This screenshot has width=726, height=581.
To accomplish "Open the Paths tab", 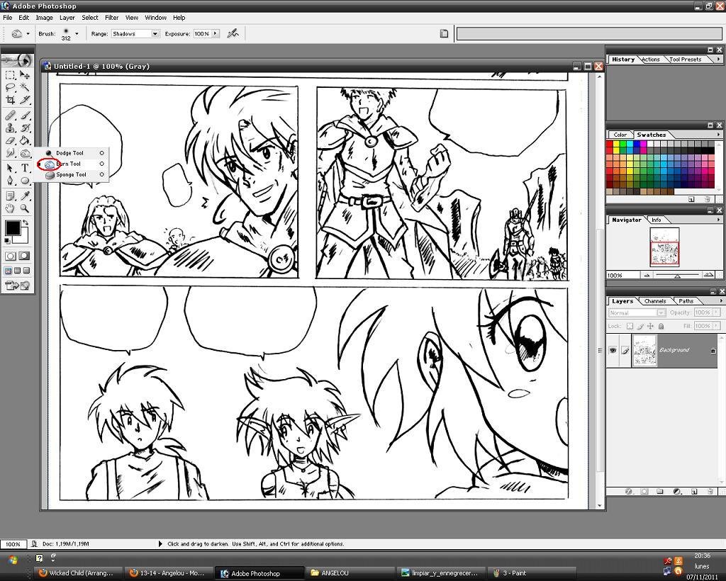I will pos(685,301).
